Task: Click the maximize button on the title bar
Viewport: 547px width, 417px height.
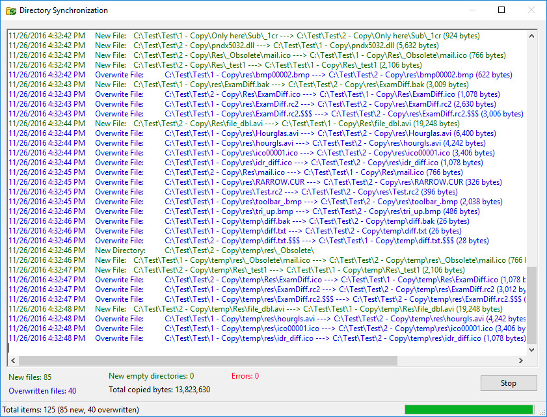Action: 501,10
